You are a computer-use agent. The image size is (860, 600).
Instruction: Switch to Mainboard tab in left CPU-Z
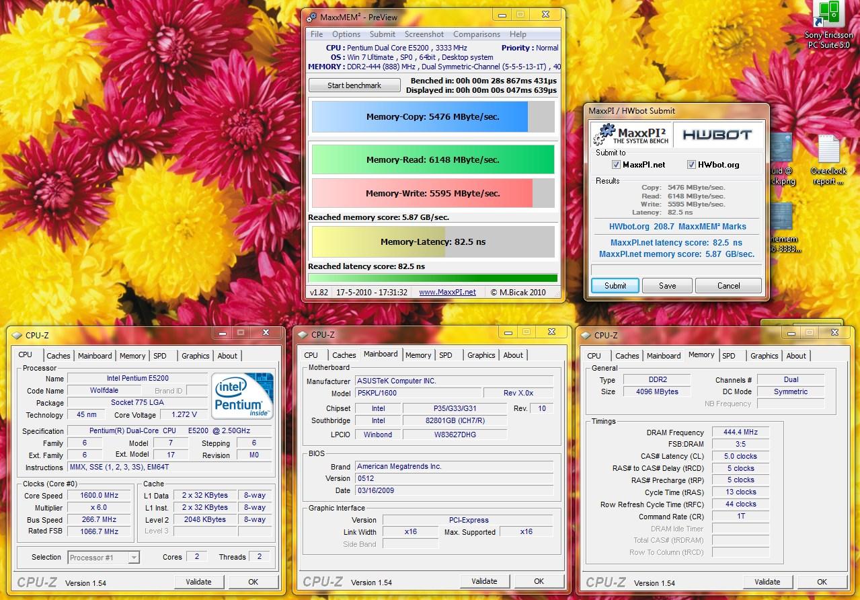(x=95, y=356)
